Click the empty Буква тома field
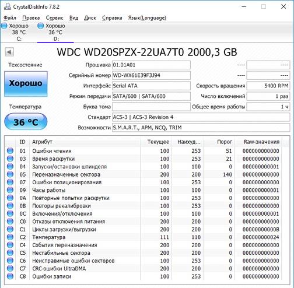The height and width of the screenshot is (288, 294). (151, 107)
